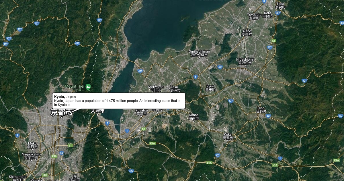Click the route 367 highway shield
Image resolution: width=344 pixels, height=181 pixels.
tap(99, 20)
